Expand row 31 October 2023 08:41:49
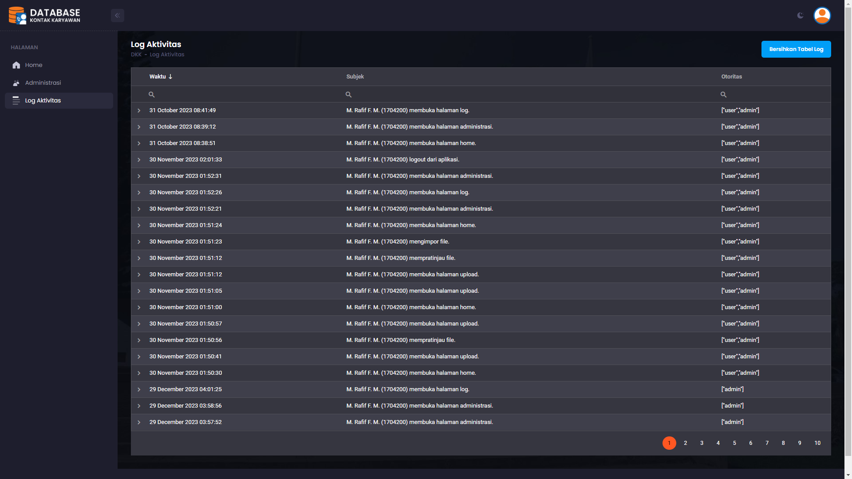The image size is (852, 479). click(x=139, y=110)
